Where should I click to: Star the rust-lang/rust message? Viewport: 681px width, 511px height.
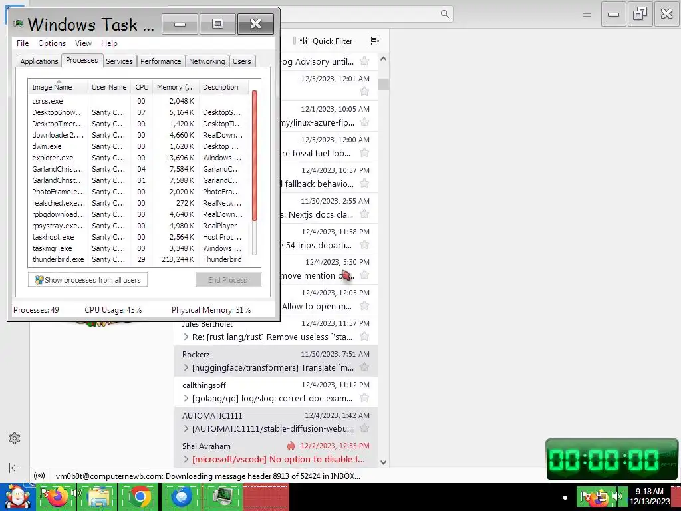tap(364, 337)
